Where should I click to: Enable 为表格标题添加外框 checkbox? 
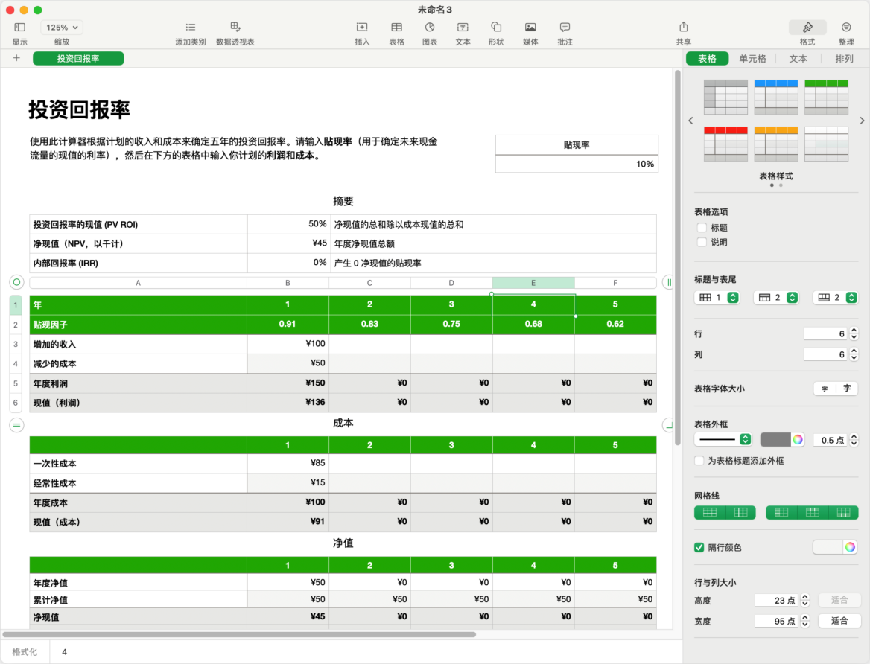coord(699,461)
